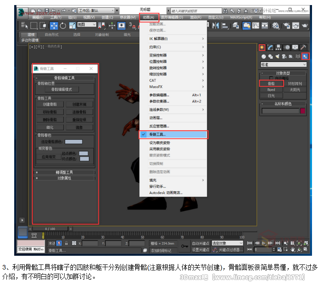Choose the Select and Move tool
The image size is (323, 286).
[54, 26]
